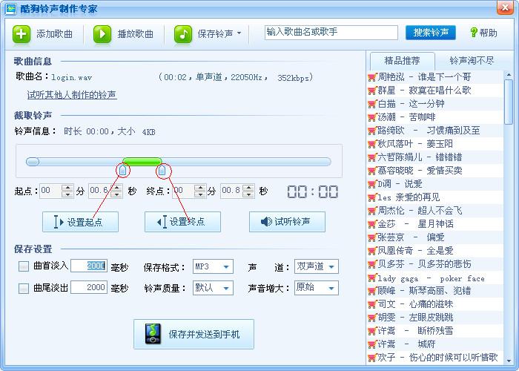Open the 声音增大 原始 dropdown
The width and height of the screenshot is (519, 371).
317,288
